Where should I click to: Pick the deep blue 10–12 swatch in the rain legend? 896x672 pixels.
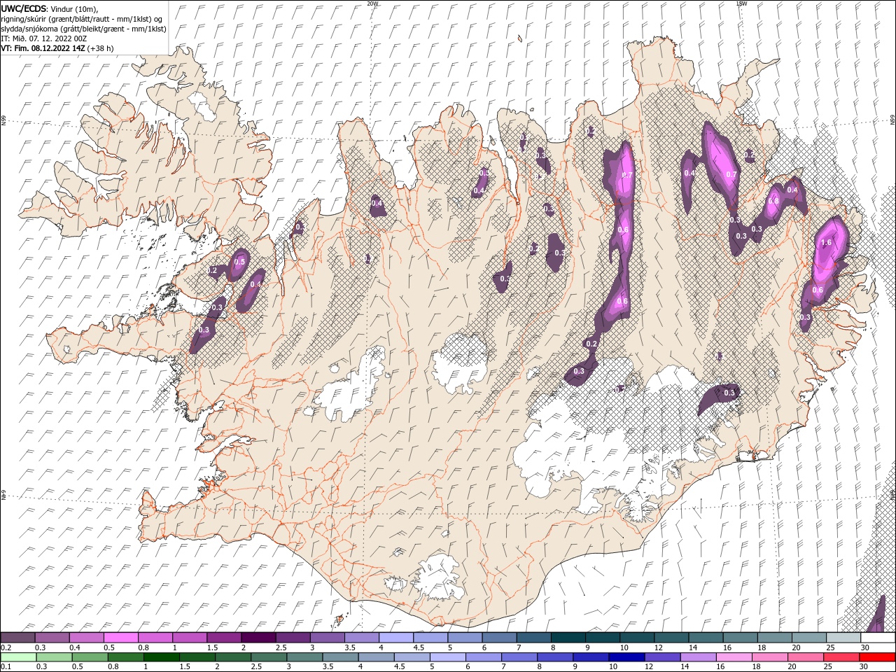tap(626, 657)
